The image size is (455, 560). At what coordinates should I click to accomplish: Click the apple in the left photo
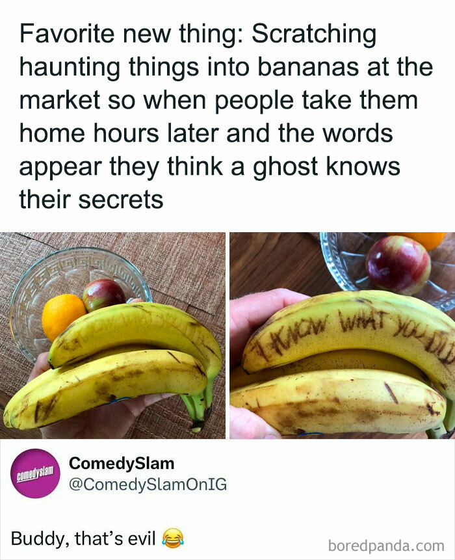point(104,294)
